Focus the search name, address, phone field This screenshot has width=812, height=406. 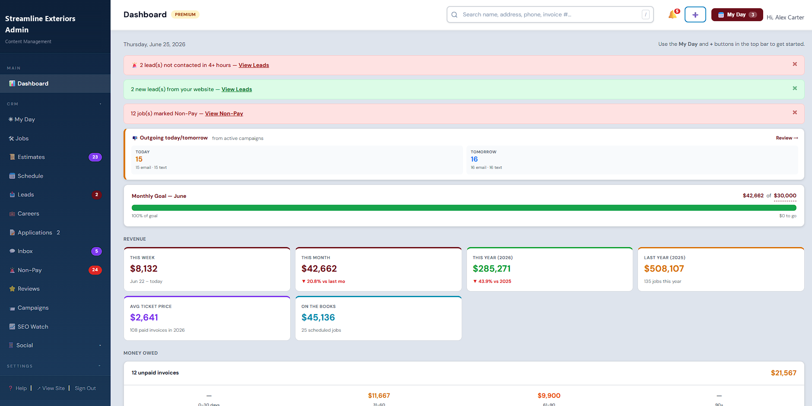(550, 15)
